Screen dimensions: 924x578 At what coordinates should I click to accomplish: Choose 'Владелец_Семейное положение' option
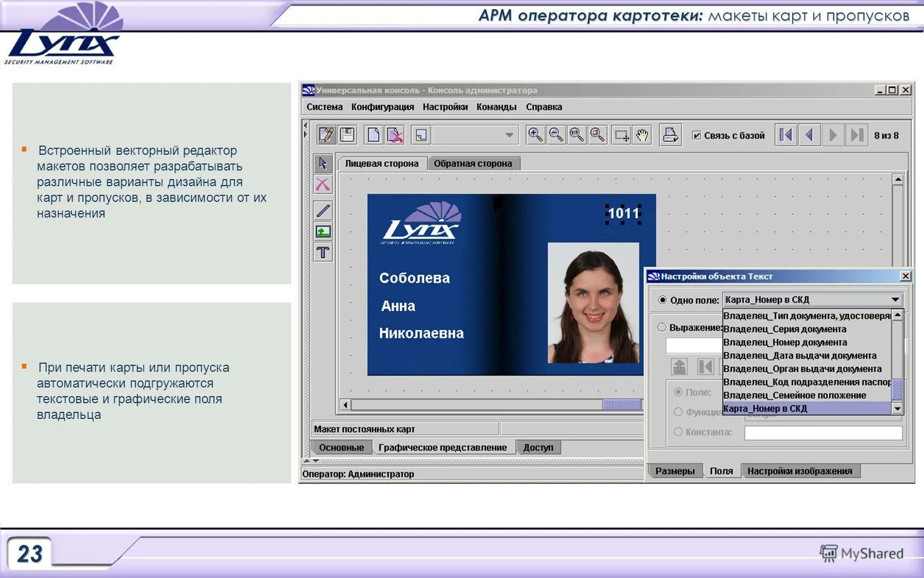point(807,395)
